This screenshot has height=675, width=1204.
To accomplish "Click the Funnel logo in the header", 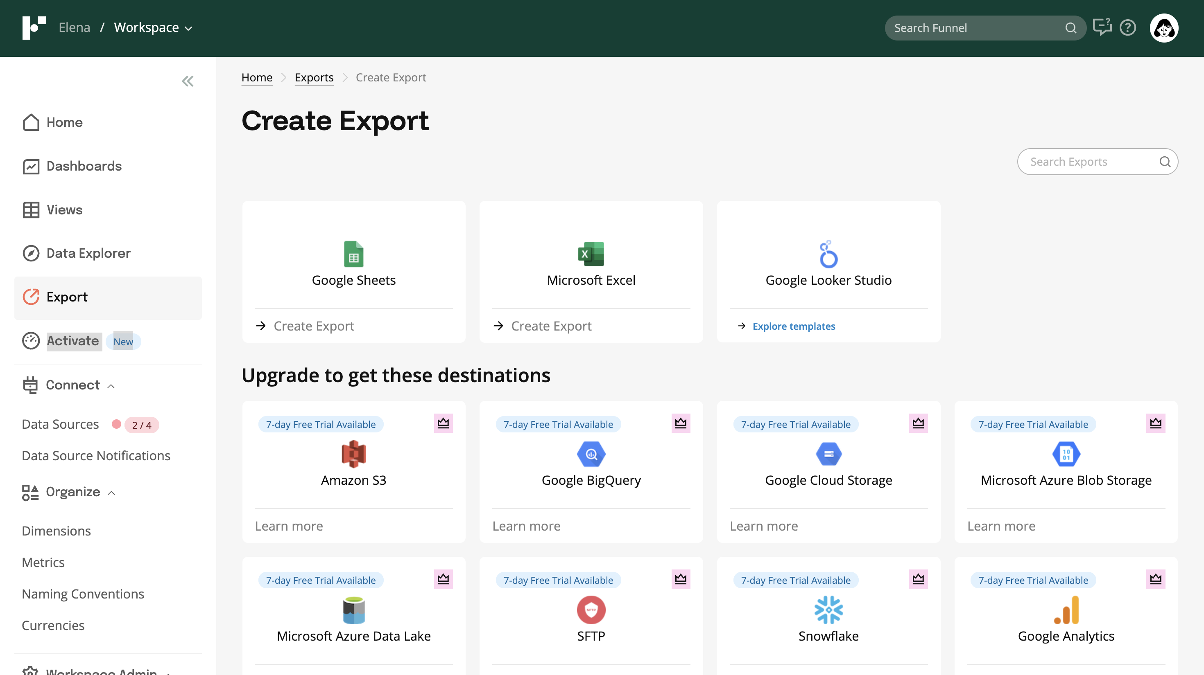I will (34, 28).
